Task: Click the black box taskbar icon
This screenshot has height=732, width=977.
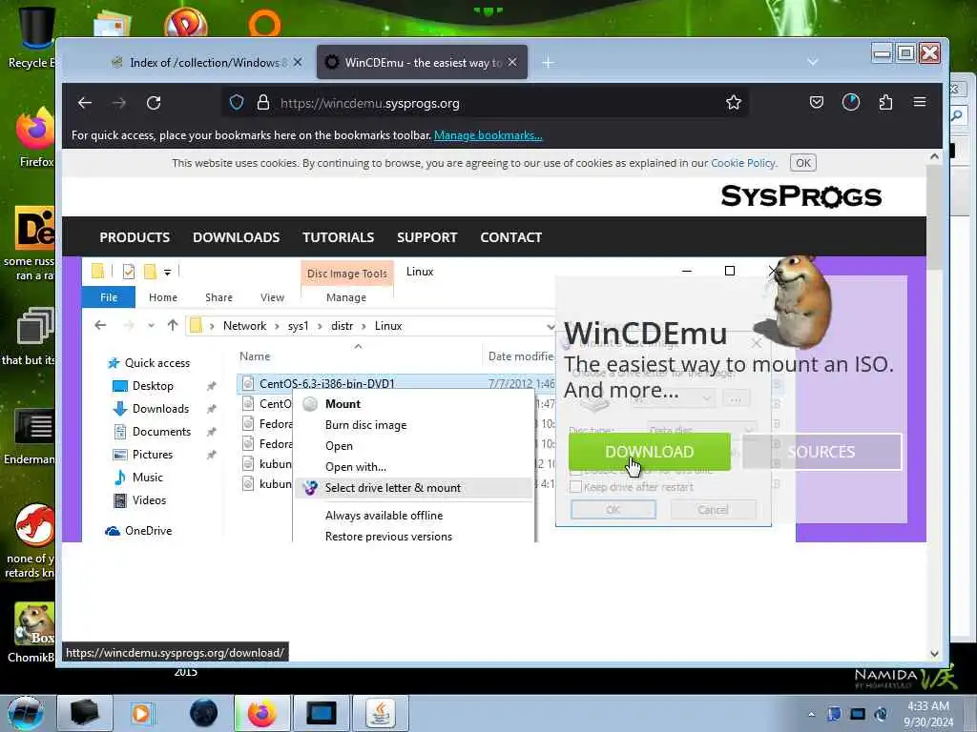Action: tap(84, 713)
